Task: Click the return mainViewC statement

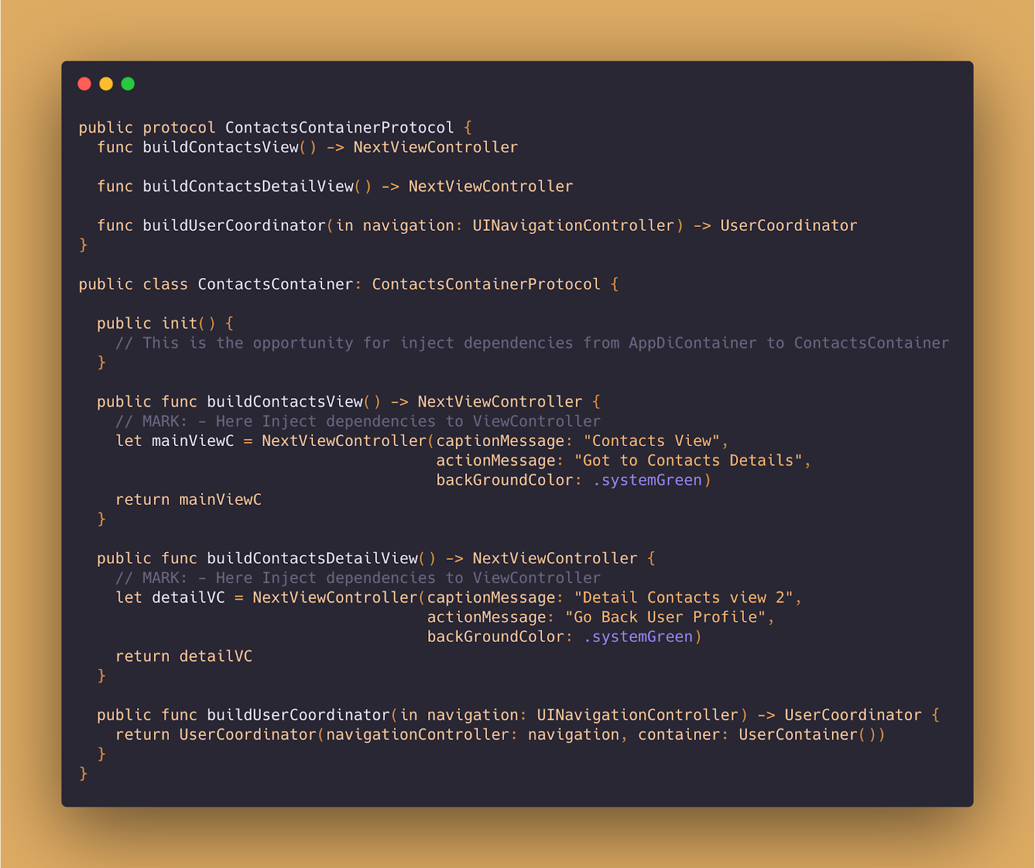Action: (188, 500)
